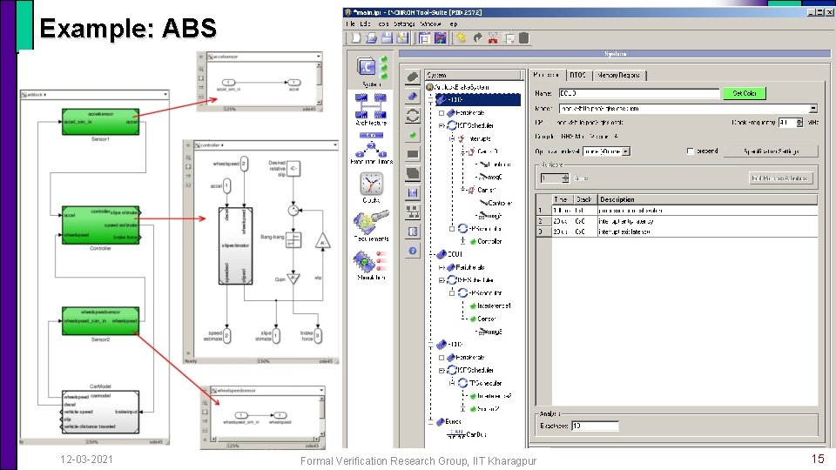Collapse the Buses tree node
Viewport: 836px width, 470px height.
[x=431, y=421]
